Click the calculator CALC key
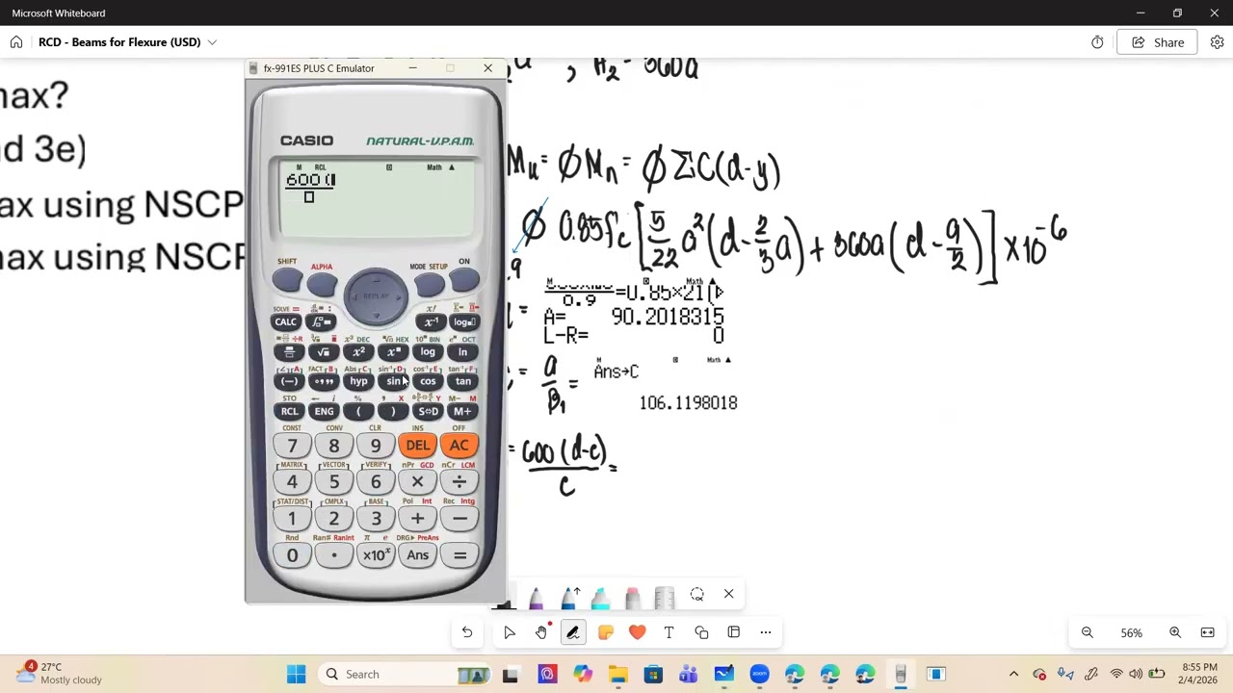 tap(286, 322)
